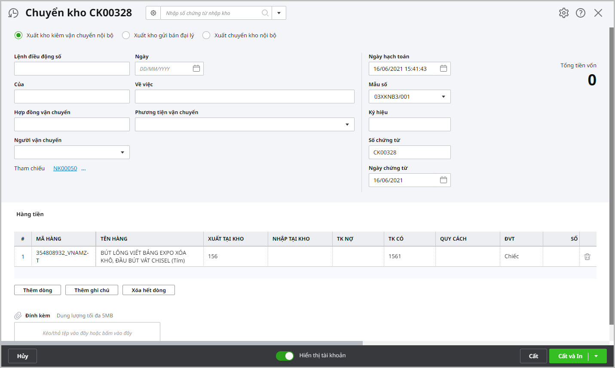
Task: Open reference link NK00050
Action: click(65, 169)
